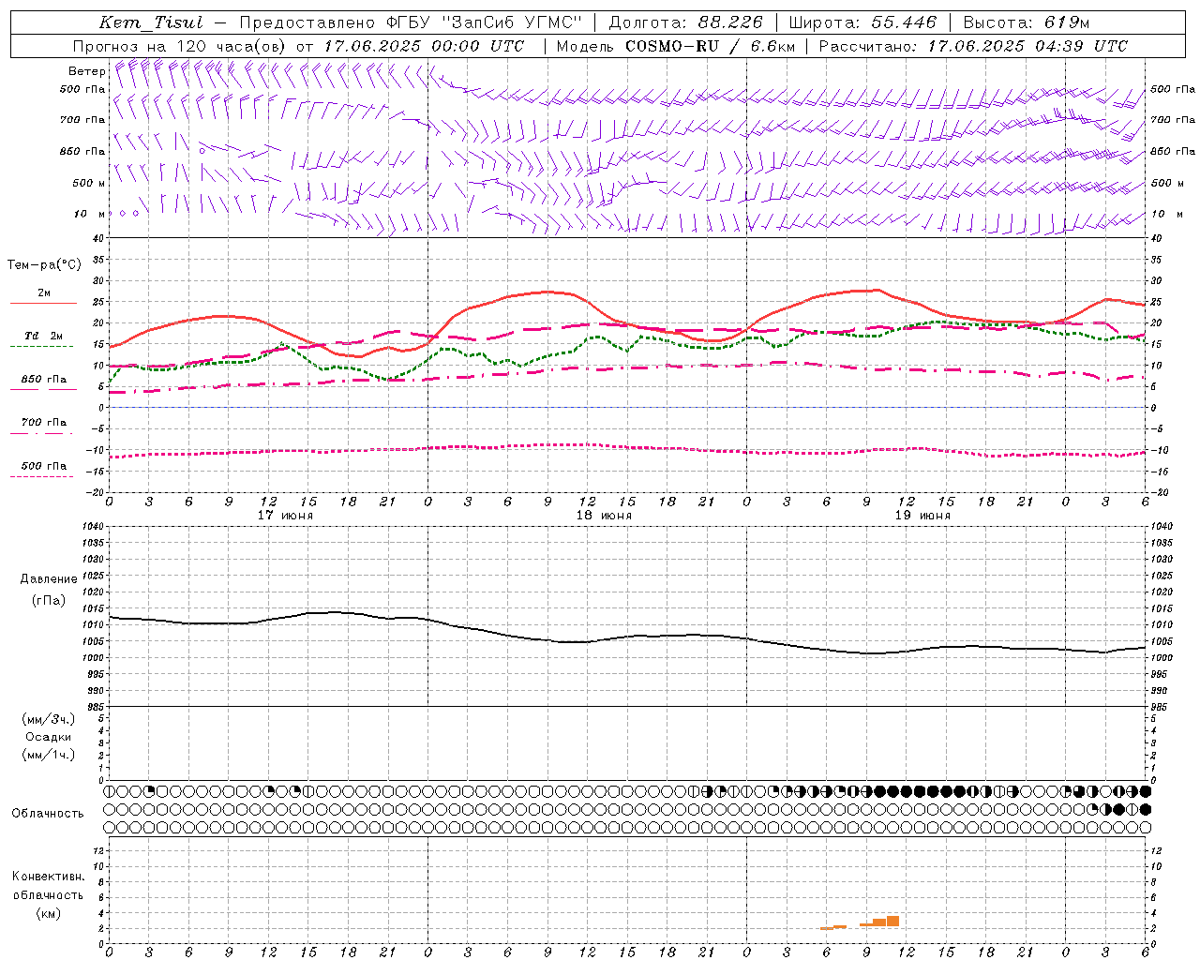The image size is (1200, 960).
Task: Click the tallest orange convective cloud bar
Action: click(892, 922)
